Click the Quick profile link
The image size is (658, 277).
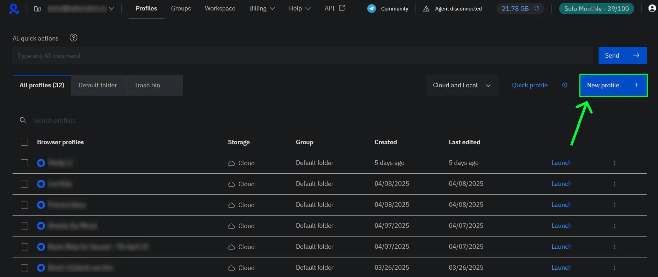pyautogui.click(x=530, y=85)
